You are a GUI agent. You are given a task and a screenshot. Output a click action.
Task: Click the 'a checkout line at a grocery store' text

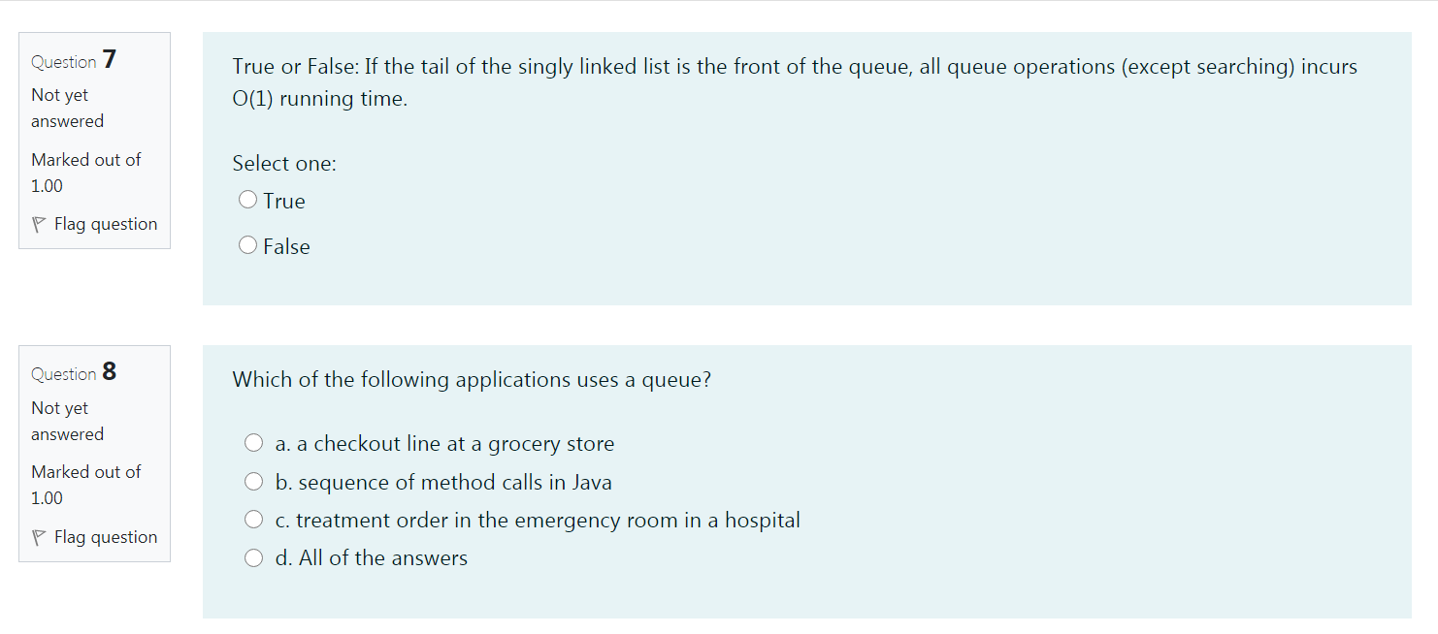pyautogui.click(x=455, y=444)
